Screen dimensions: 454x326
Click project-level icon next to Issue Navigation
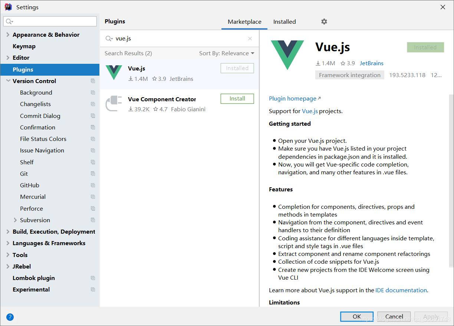pos(93,150)
